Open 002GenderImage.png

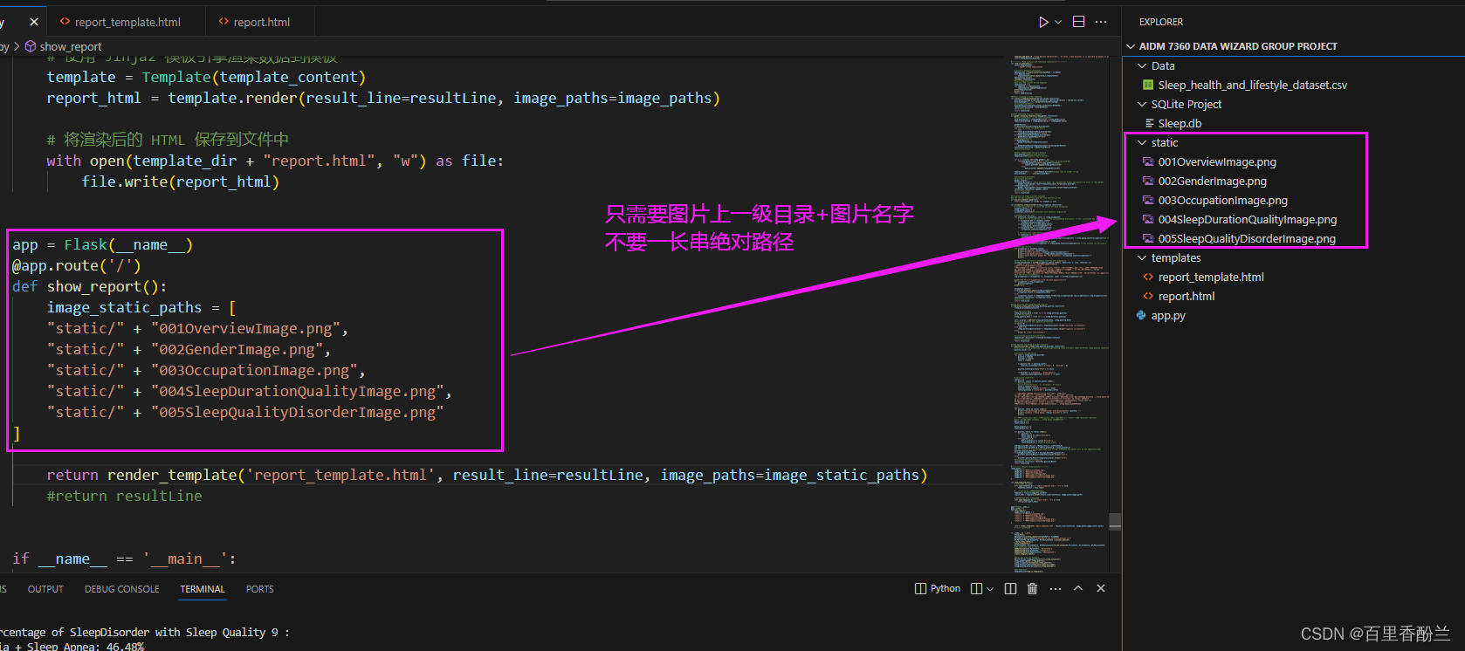click(x=1212, y=181)
